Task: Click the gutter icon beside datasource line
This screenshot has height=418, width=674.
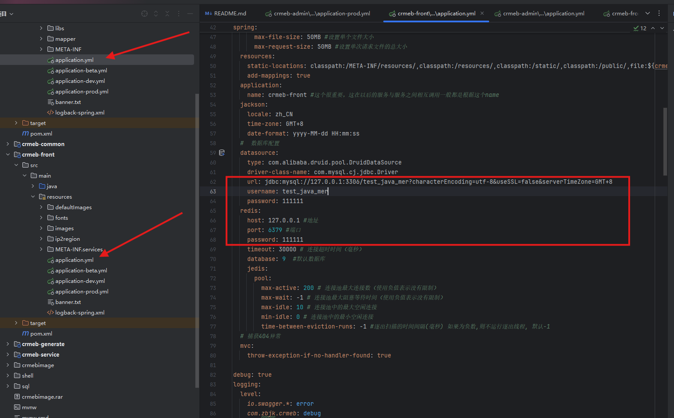Action: click(222, 153)
